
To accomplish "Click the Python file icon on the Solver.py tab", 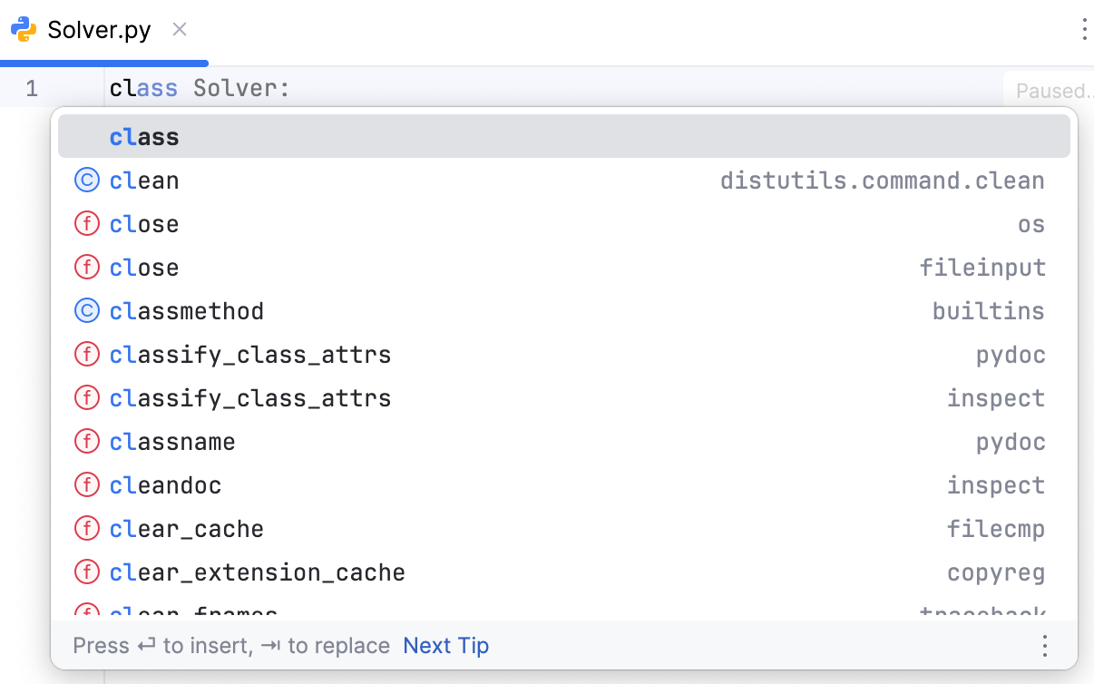I will (20, 28).
